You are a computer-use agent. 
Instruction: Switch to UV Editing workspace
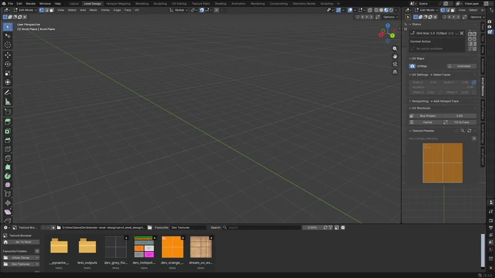tap(179, 4)
